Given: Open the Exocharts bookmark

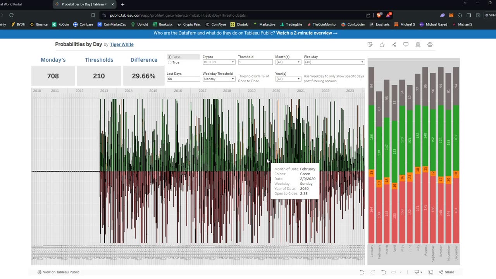Looking at the screenshot, I should point(379,24).
